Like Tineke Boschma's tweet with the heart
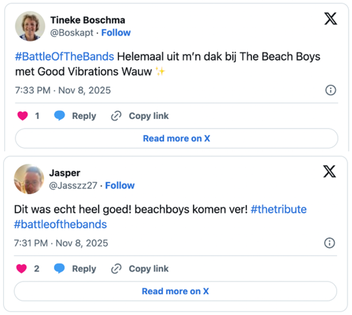Screen dimensions: 352x315 pos(22,116)
